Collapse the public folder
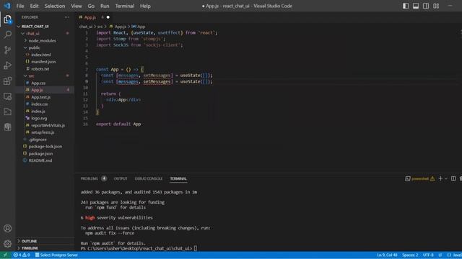 [x=35, y=47]
